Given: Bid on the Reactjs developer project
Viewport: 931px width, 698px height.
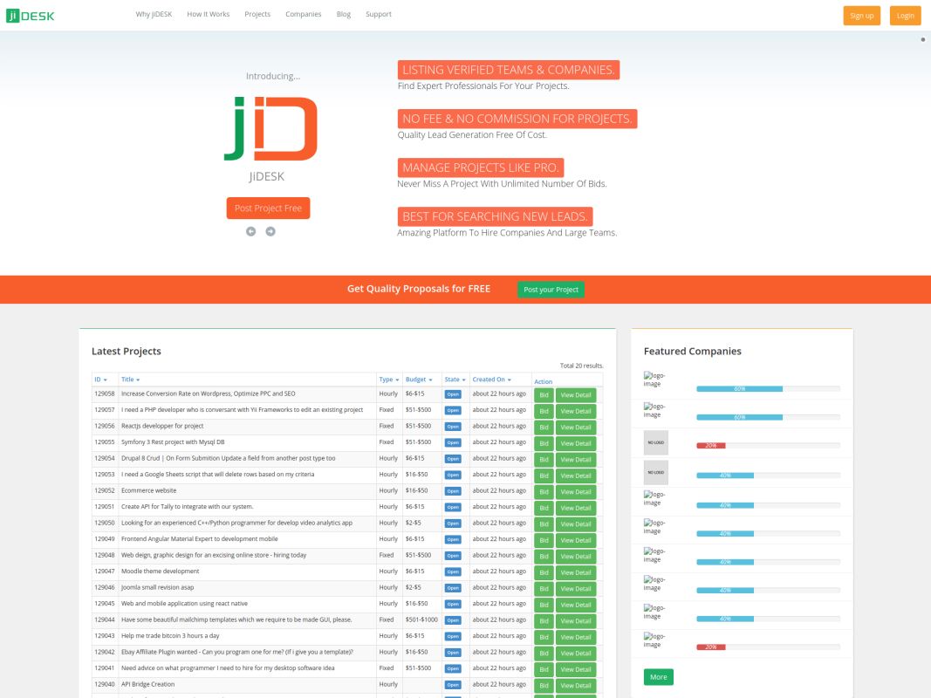Looking at the screenshot, I should pos(543,427).
